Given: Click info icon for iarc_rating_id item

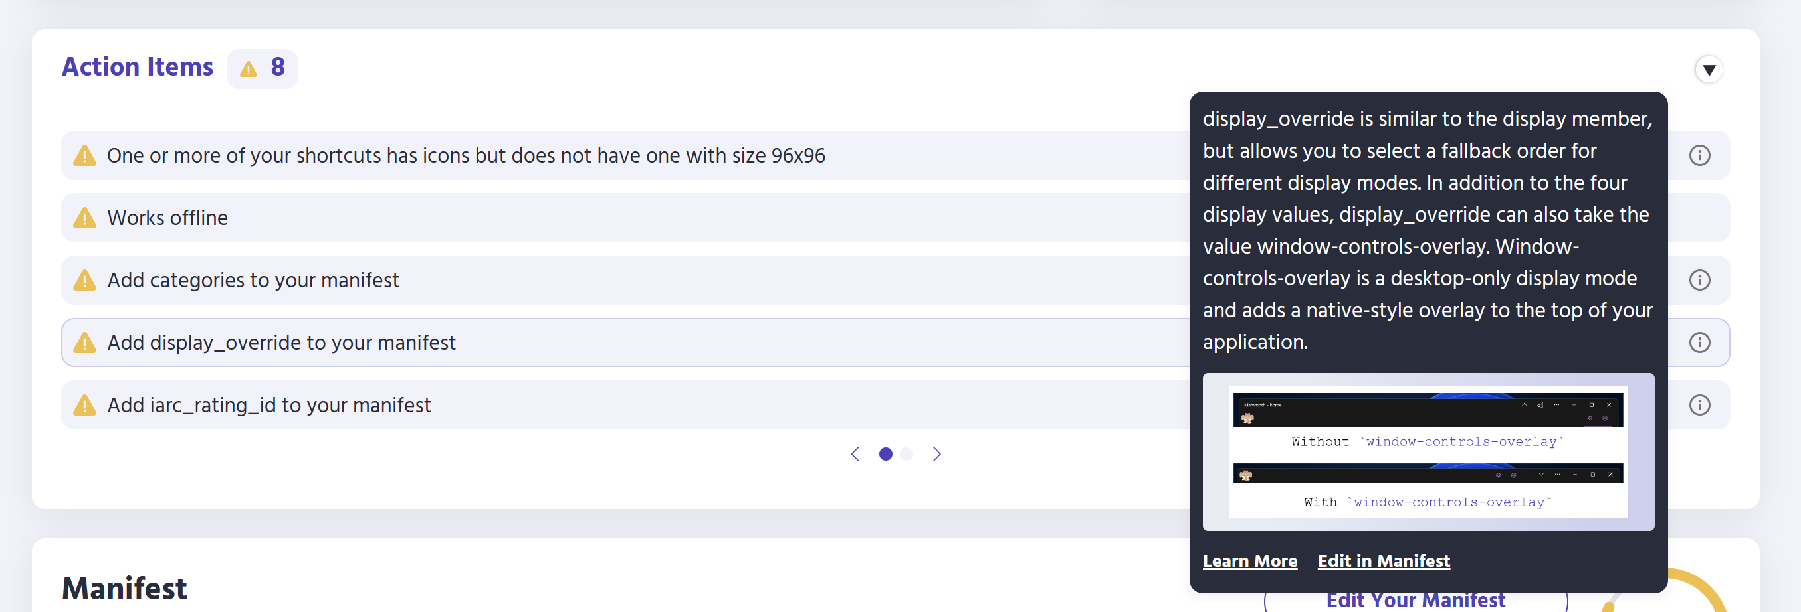Looking at the screenshot, I should (x=1699, y=405).
